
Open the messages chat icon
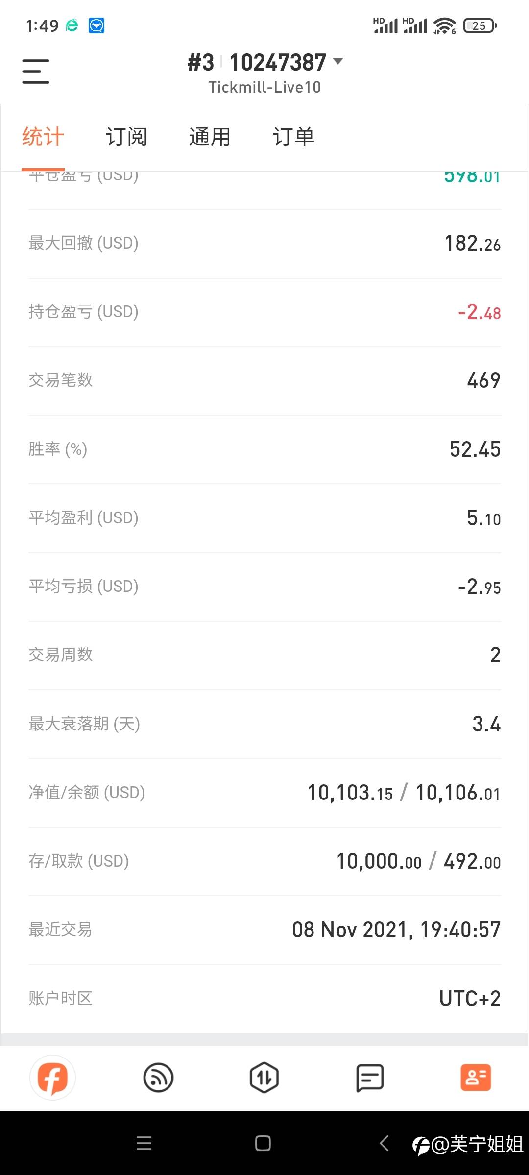[x=370, y=1078]
